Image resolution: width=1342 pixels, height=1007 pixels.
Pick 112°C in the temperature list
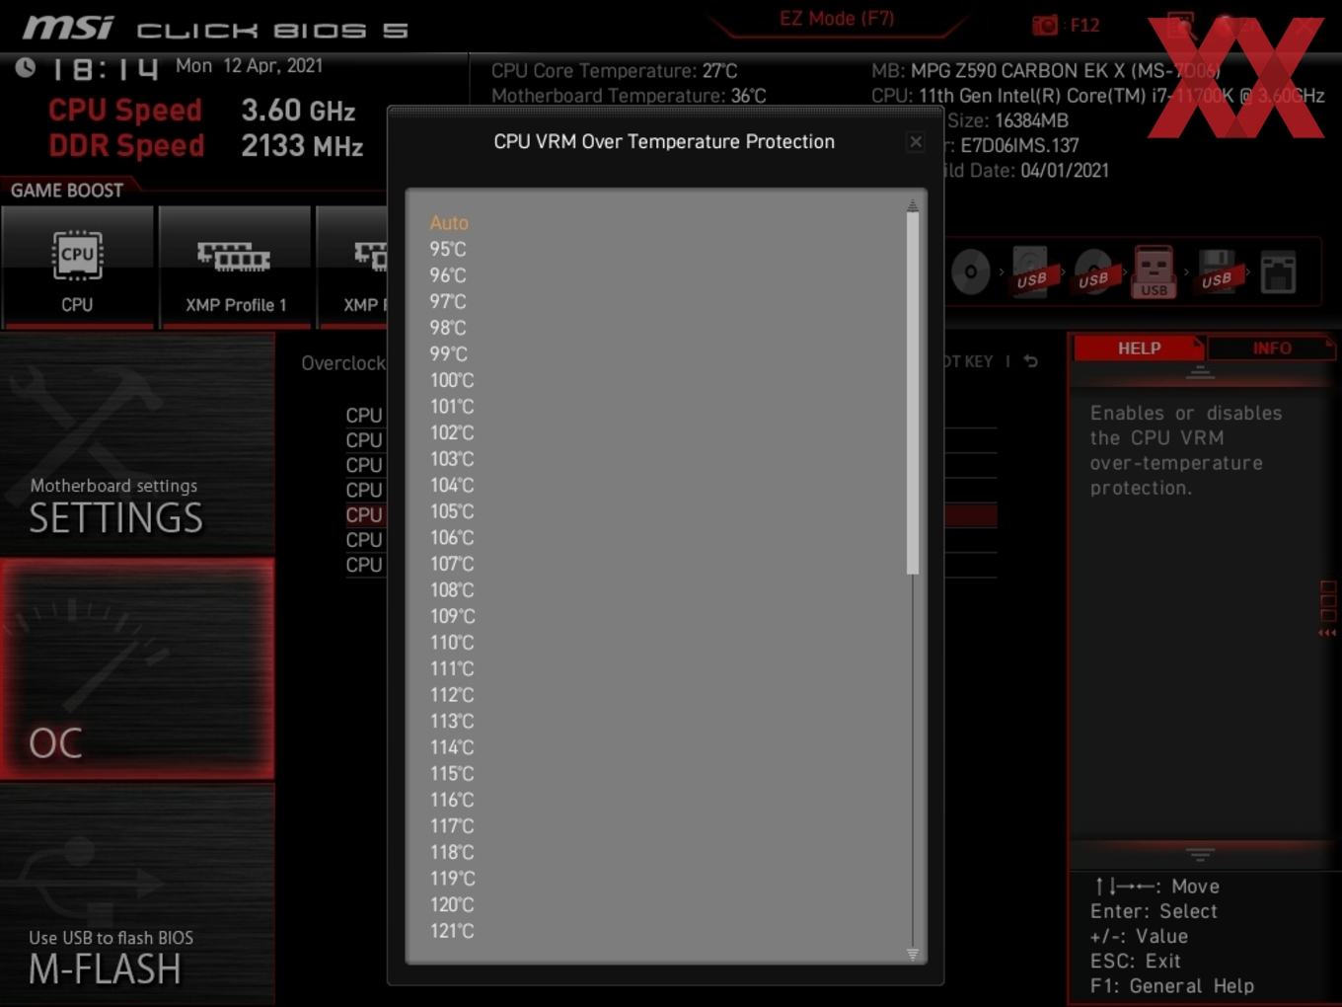click(x=452, y=695)
